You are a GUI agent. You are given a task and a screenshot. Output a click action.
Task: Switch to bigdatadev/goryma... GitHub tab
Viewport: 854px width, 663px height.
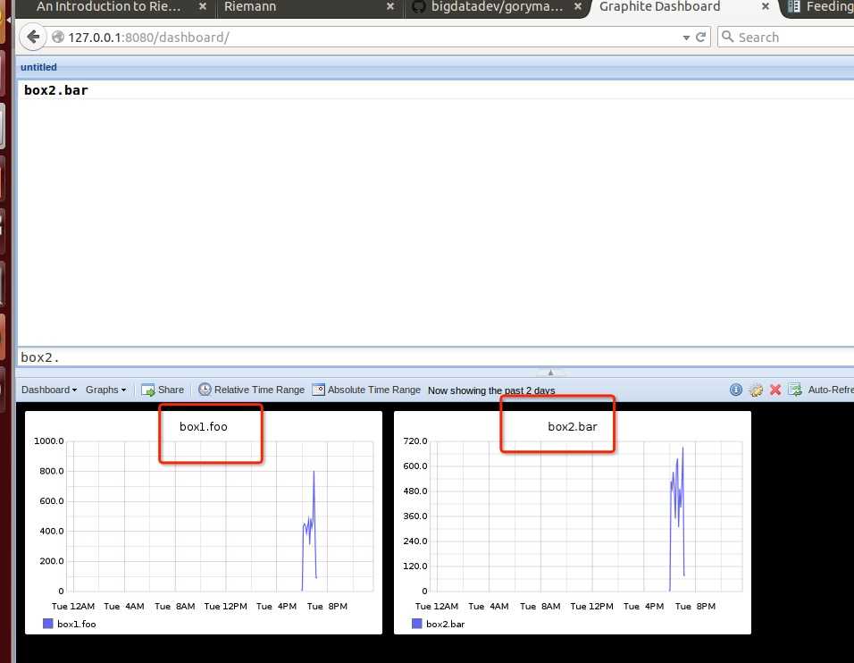497,6
